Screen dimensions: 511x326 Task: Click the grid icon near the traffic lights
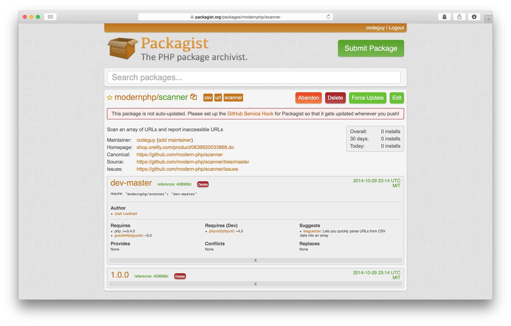click(x=50, y=17)
